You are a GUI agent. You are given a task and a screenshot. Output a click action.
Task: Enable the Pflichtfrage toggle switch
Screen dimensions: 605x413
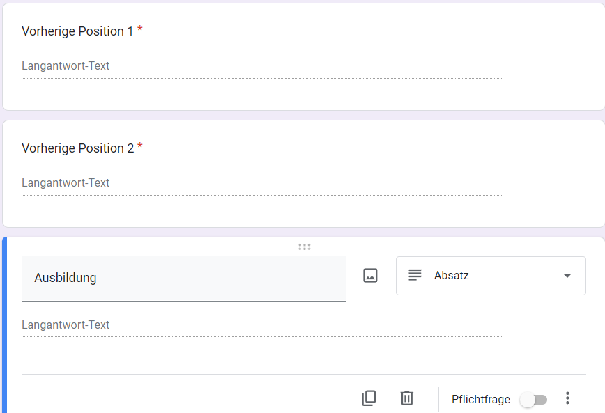[x=534, y=400]
